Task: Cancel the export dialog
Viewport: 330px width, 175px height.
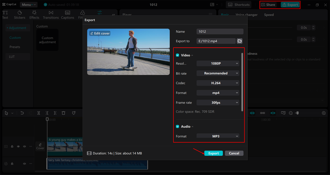Action: (x=234, y=153)
